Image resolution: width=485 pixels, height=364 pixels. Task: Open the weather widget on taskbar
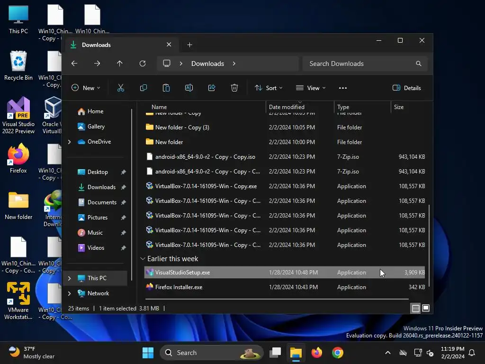coord(31,353)
